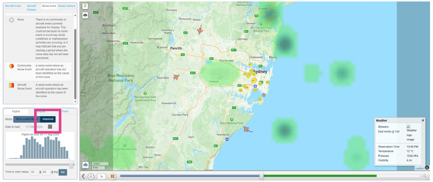
Task: Open the Aircraft Icons tab
Action: [x=13, y=6]
